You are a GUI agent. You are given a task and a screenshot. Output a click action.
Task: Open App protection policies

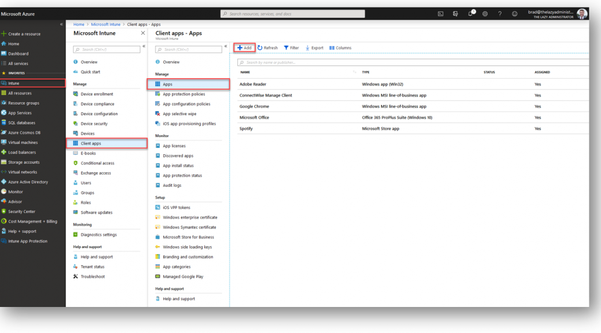pos(184,94)
